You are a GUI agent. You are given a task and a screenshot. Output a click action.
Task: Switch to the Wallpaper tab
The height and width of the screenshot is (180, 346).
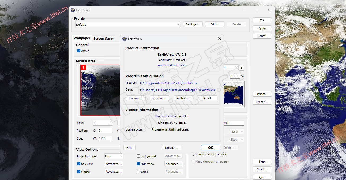[82, 38]
